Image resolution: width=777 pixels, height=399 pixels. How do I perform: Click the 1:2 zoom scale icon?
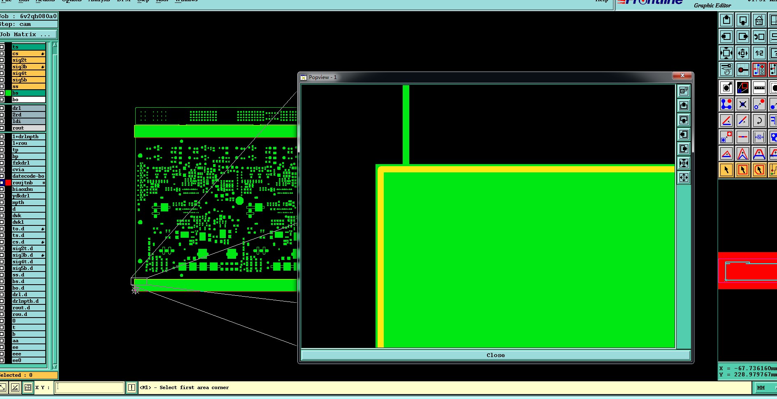coord(759,53)
